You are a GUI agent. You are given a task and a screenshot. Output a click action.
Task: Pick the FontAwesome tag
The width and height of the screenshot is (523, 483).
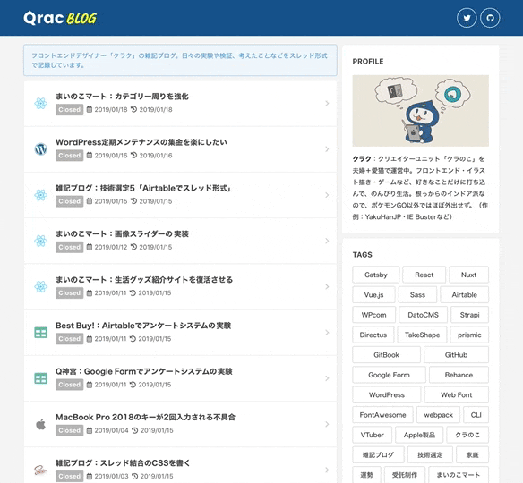pyautogui.click(x=382, y=415)
